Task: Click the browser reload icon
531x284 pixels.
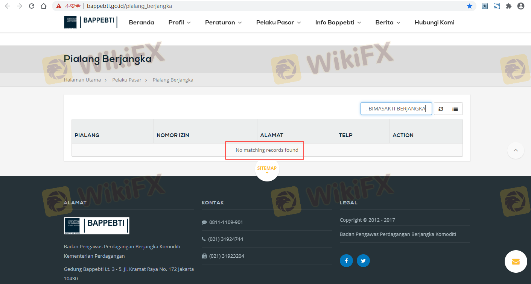Action: (x=32, y=6)
